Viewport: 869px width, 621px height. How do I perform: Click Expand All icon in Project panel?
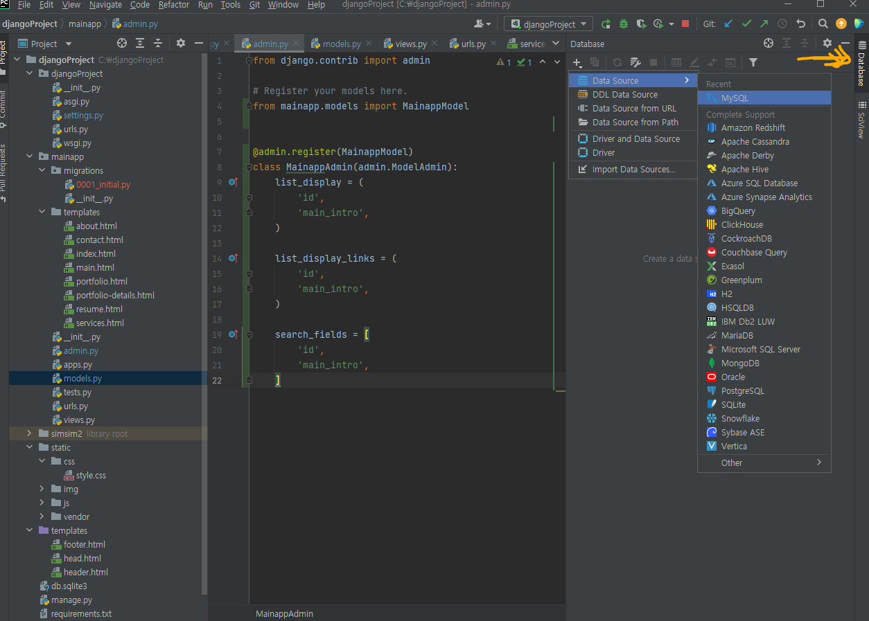(x=140, y=43)
